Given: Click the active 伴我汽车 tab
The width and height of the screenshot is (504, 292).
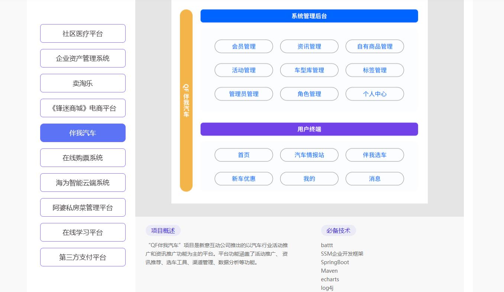Looking at the screenshot, I should click(x=83, y=133).
